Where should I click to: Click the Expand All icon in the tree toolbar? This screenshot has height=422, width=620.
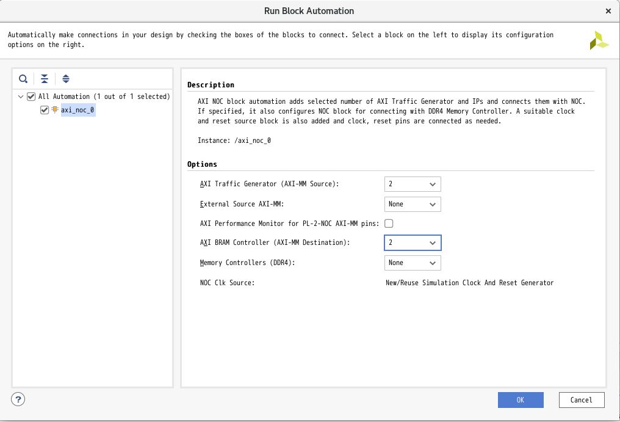pyautogui.click(x=66, y=79)
